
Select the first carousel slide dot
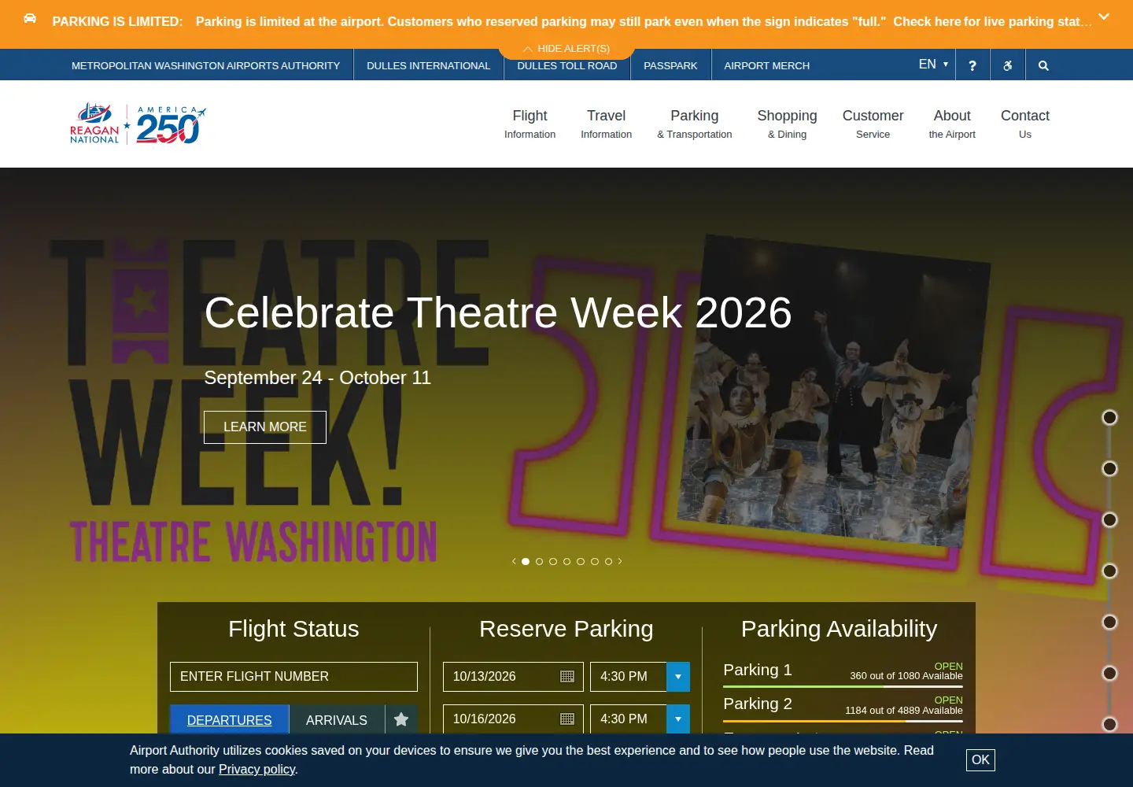point(526,561)
